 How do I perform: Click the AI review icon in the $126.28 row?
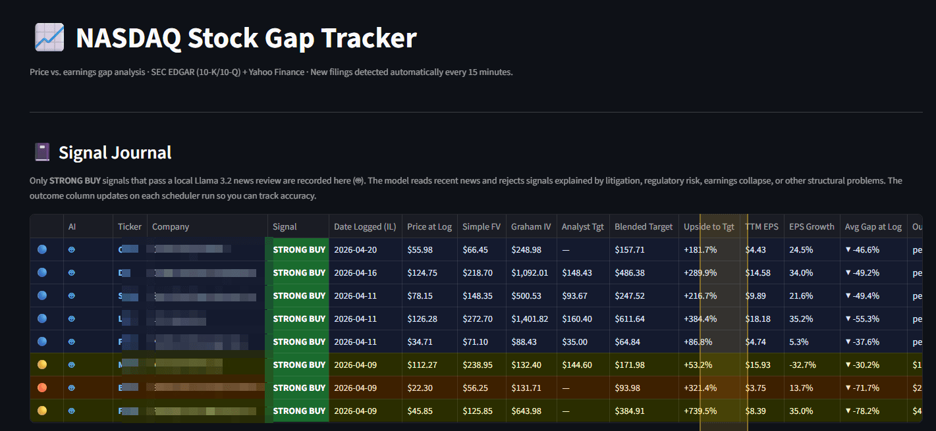tap(72, 318)
